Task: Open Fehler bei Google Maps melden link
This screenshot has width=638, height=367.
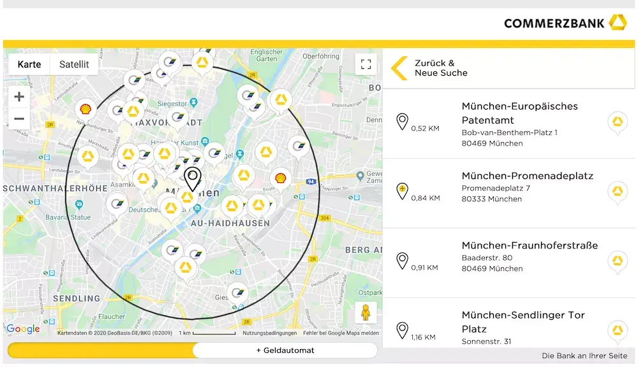Action: point(341,333)
